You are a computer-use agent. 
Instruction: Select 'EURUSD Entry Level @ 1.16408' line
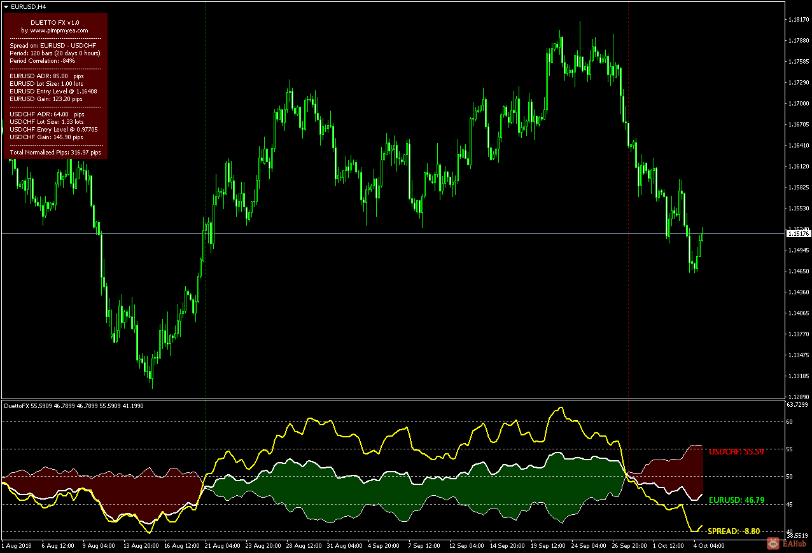(x=53, y=92)
